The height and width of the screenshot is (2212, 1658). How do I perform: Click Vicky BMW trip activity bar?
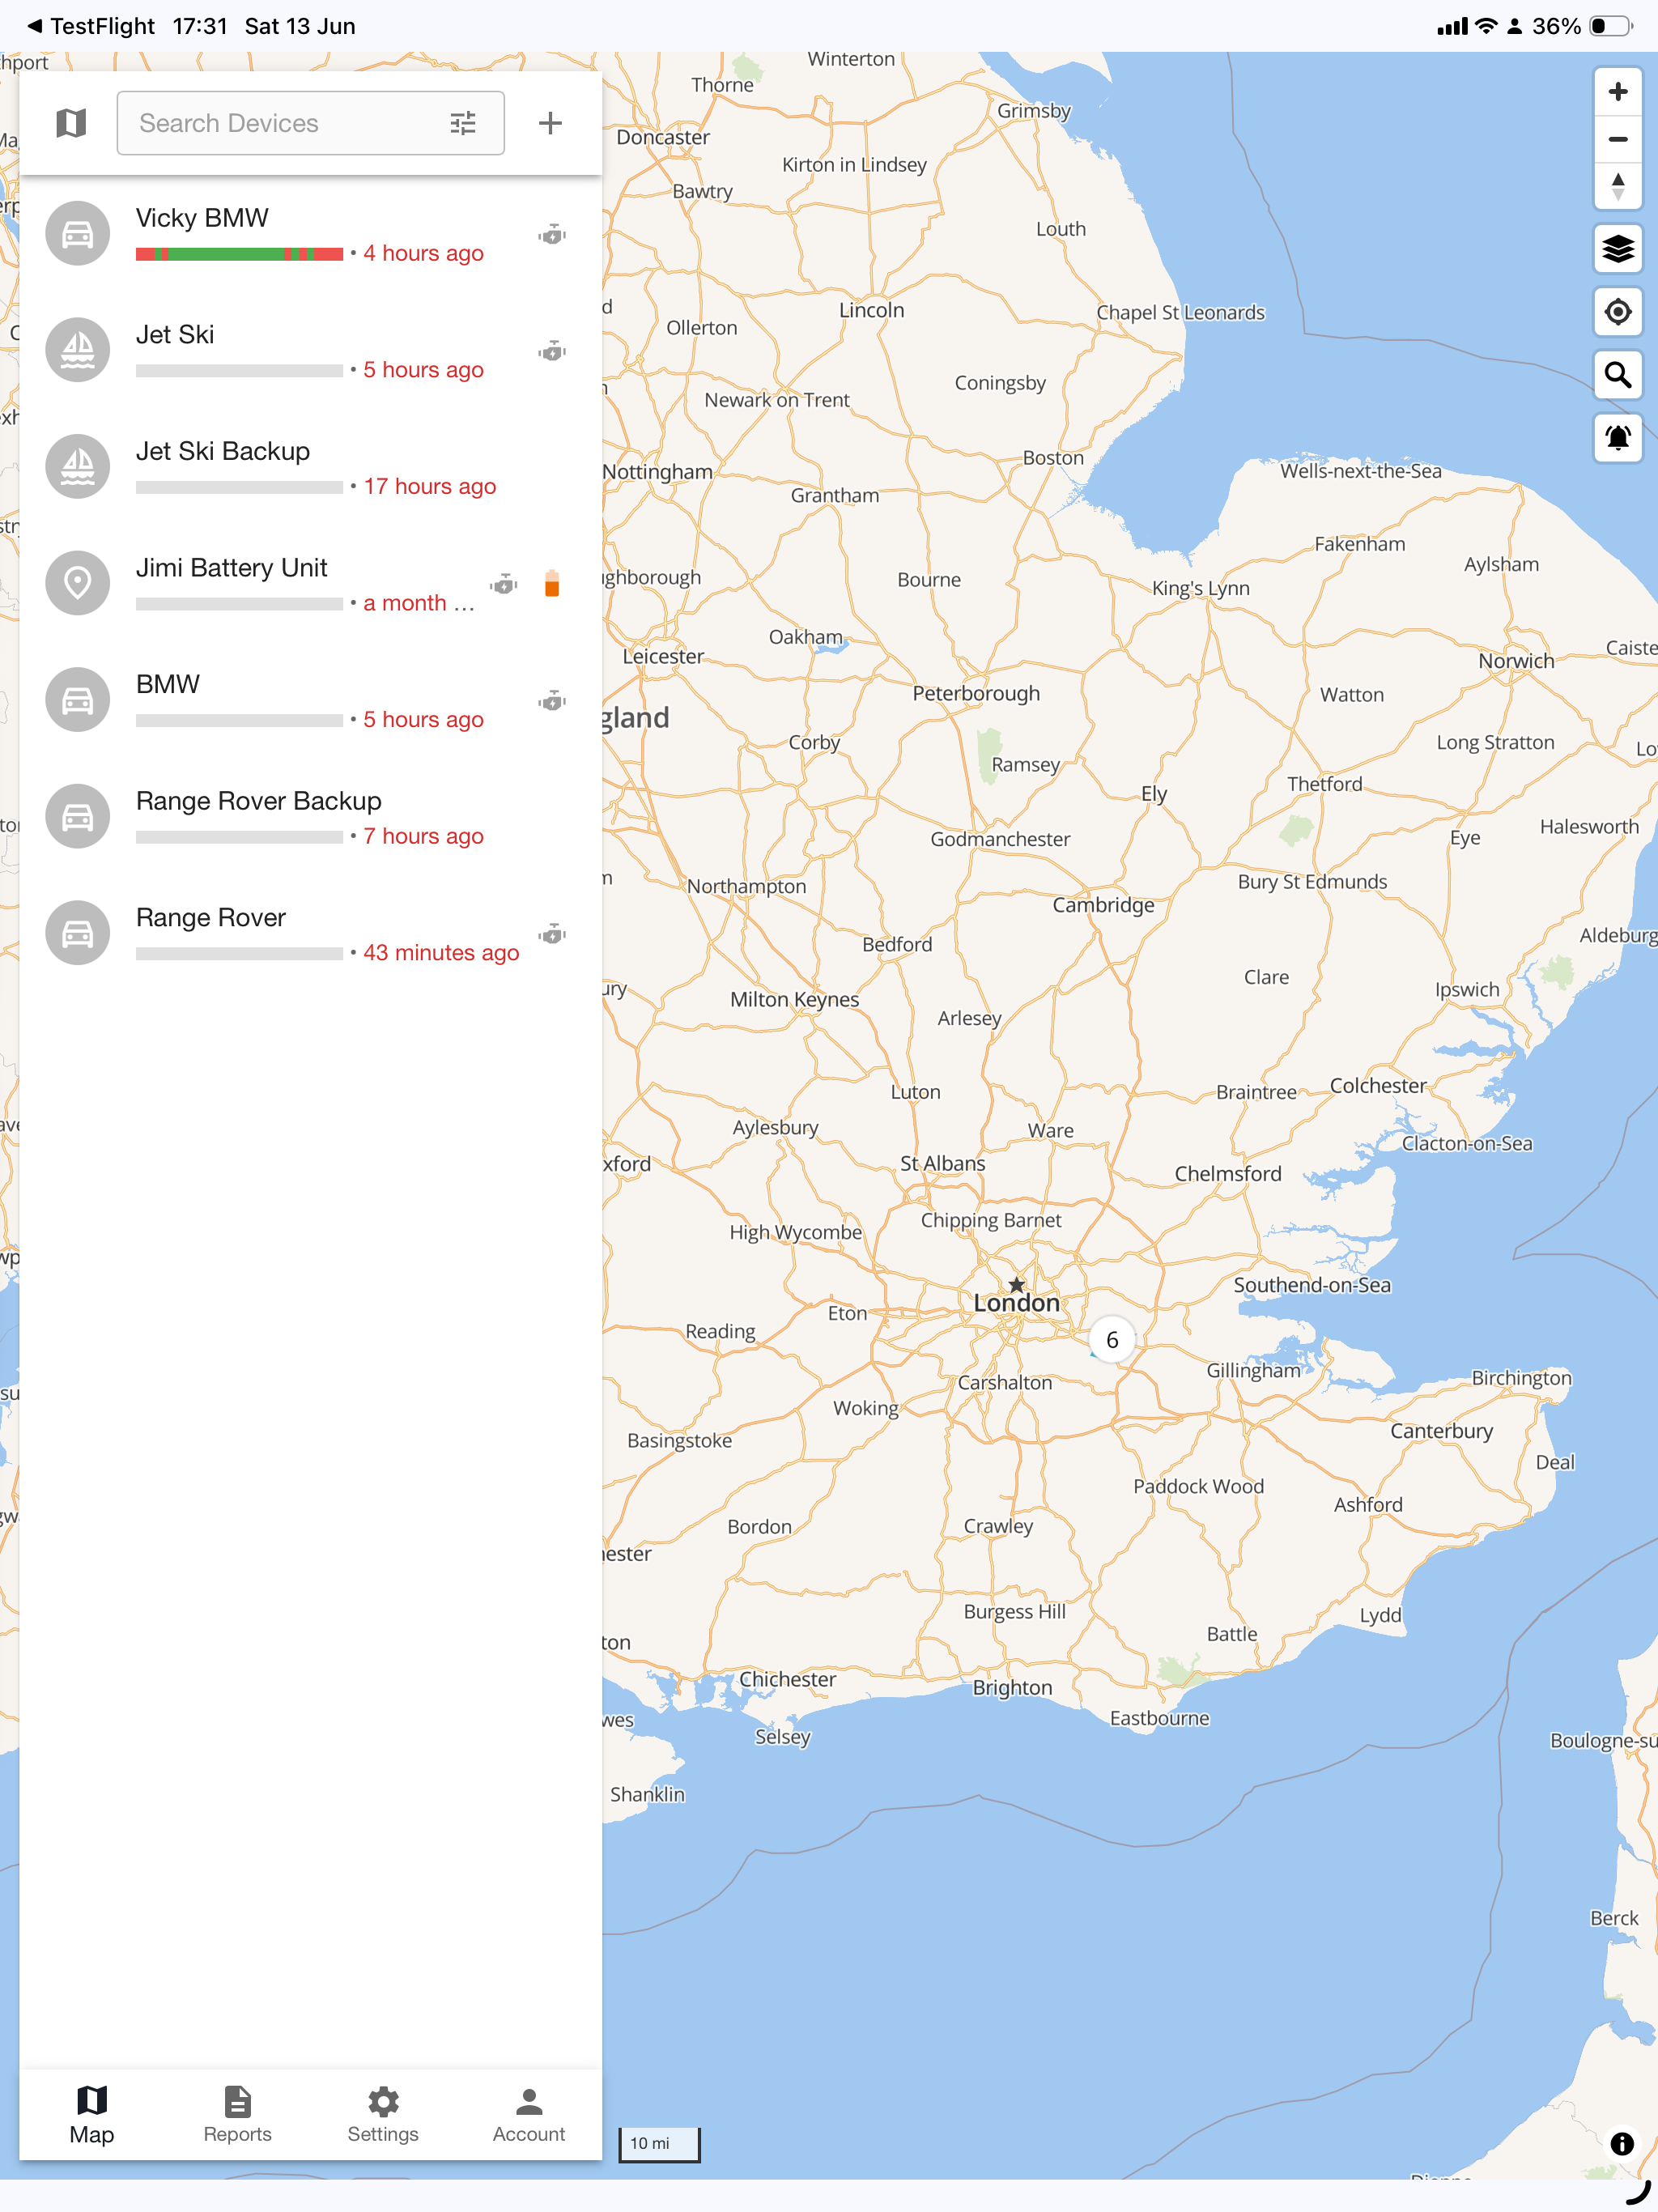(239, 254)
